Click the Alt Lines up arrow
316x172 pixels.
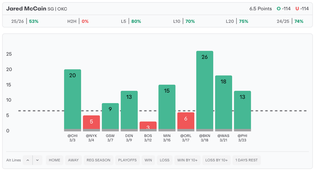coord(28,160)
